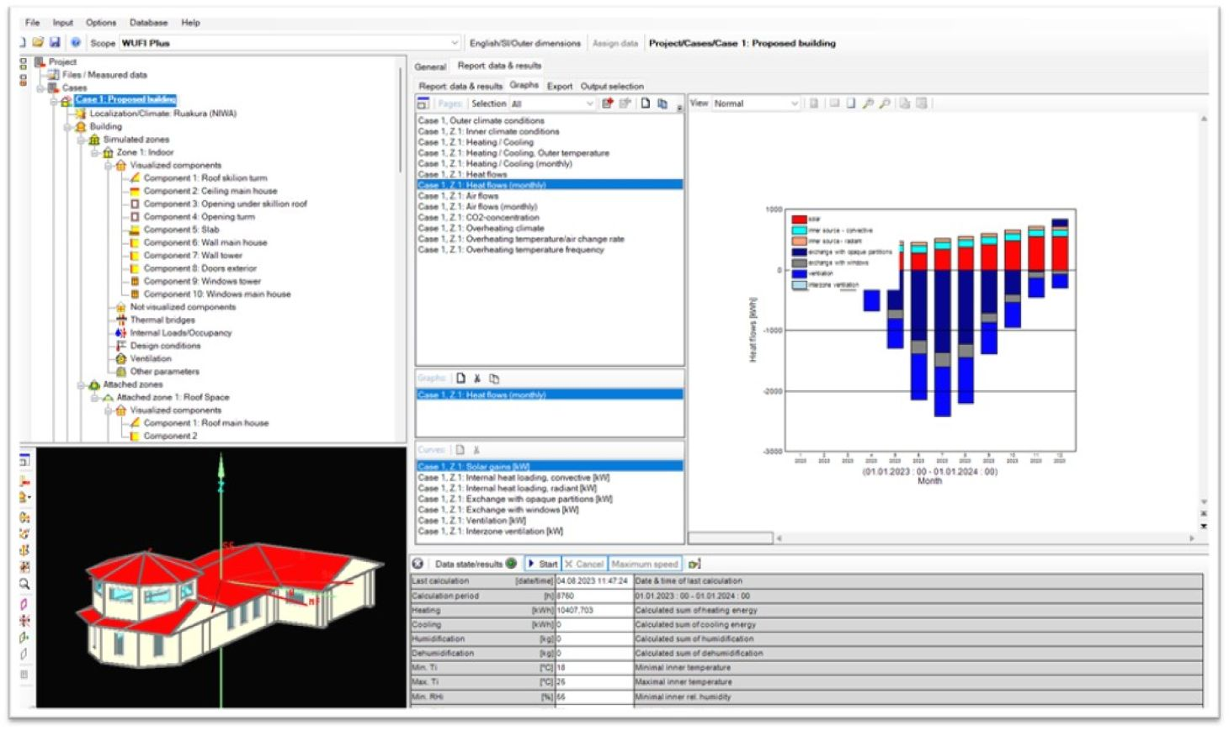Image resolution: width=1229 pixels, height=731 pixels.
Task: Click the red solar legend swatch
Action: click(799, 220)
